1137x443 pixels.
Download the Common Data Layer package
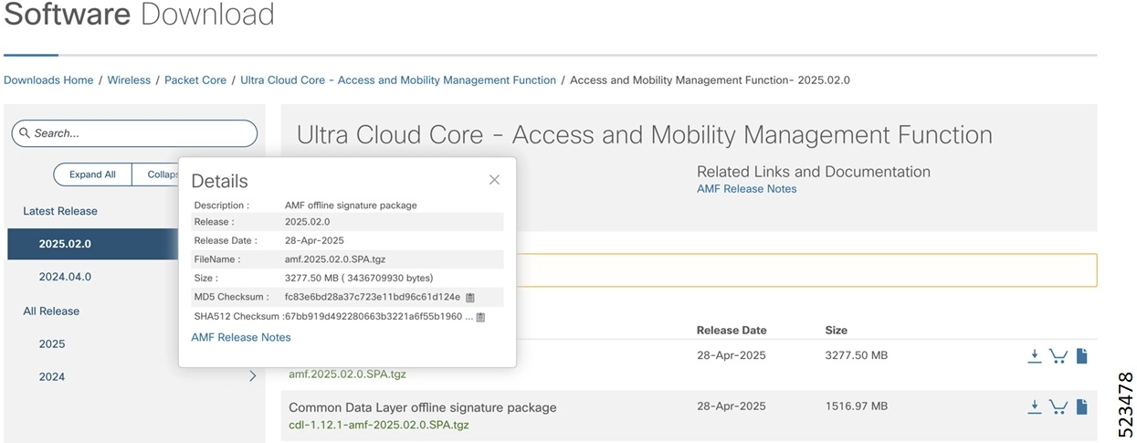click(x=1034, y=407)
